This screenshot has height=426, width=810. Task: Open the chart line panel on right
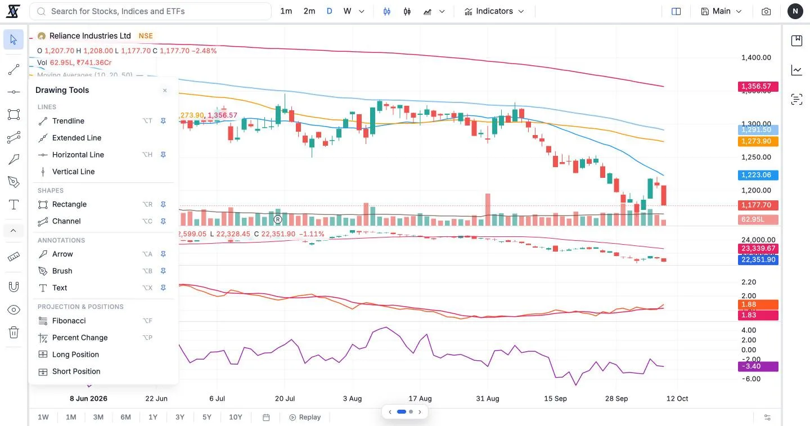pyautogui.click(x=796, y=70)
